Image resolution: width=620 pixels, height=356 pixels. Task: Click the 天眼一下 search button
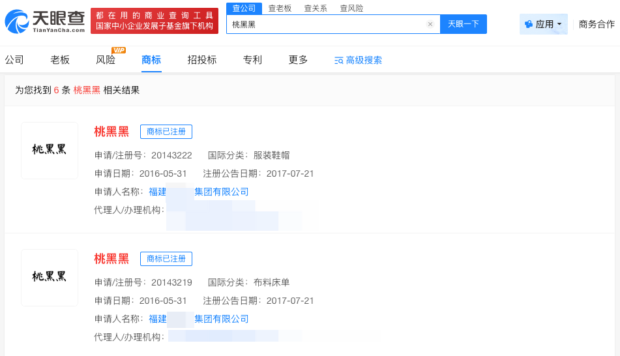click(x=464, y=24)
